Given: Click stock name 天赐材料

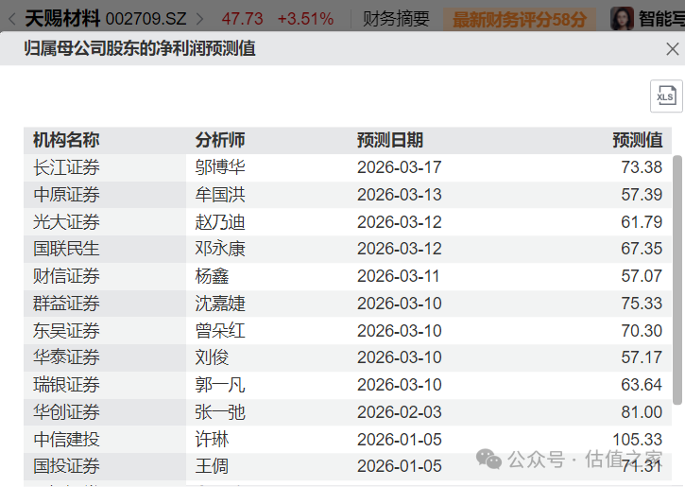Looking at the screenshot, I should click(62, 19).
